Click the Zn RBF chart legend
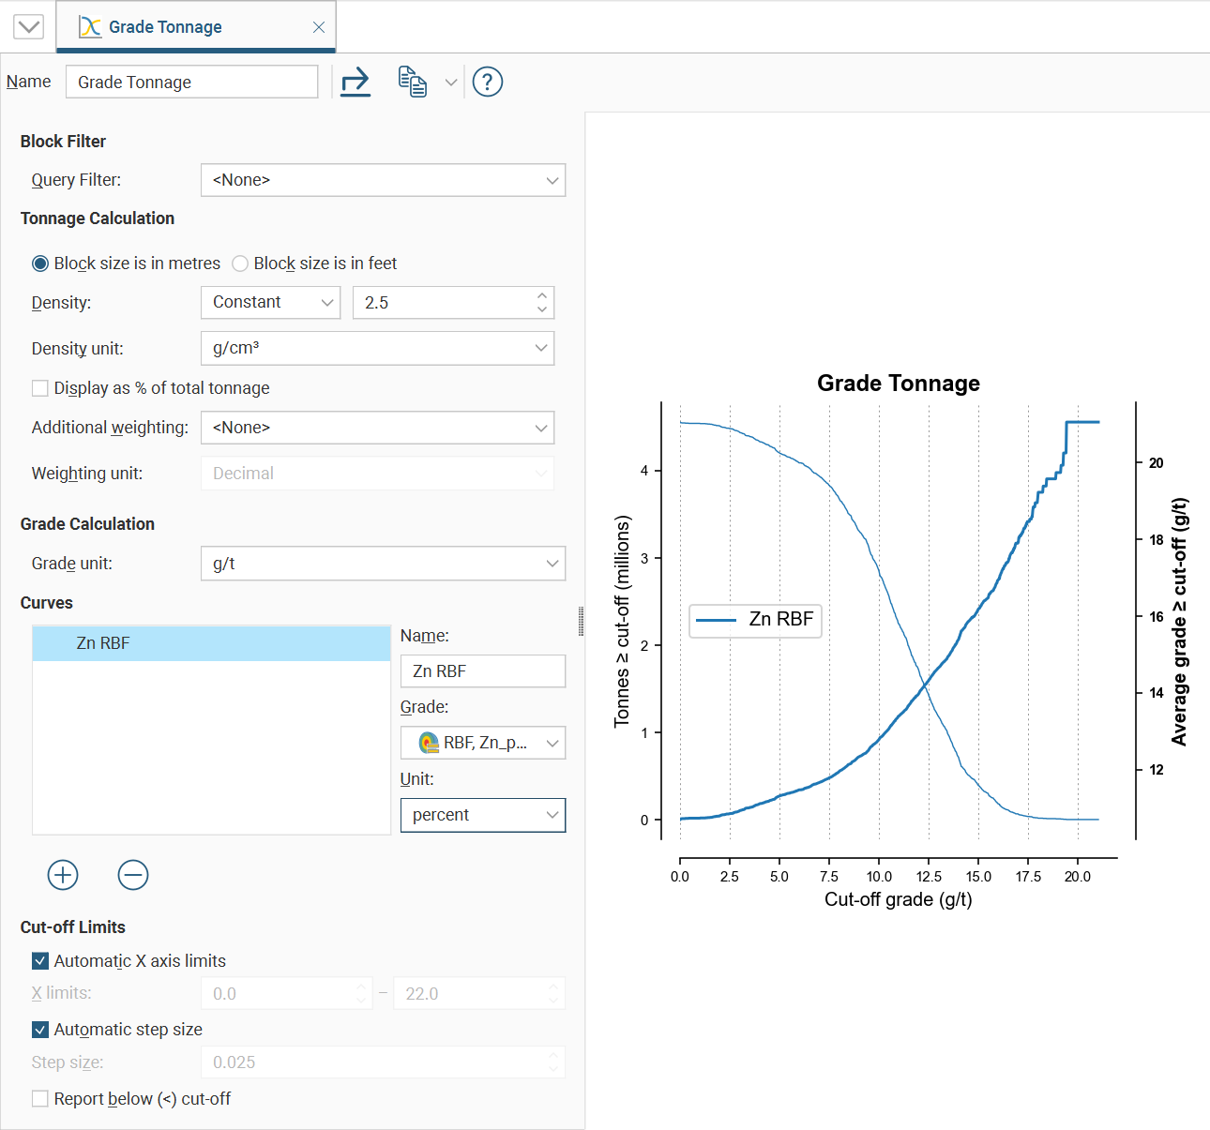 (755, 620)
